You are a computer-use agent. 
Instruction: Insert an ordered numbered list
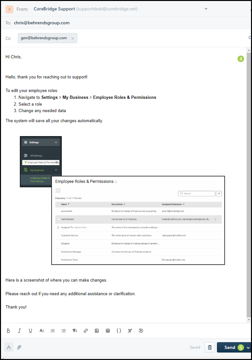click(x=53, y=331)
